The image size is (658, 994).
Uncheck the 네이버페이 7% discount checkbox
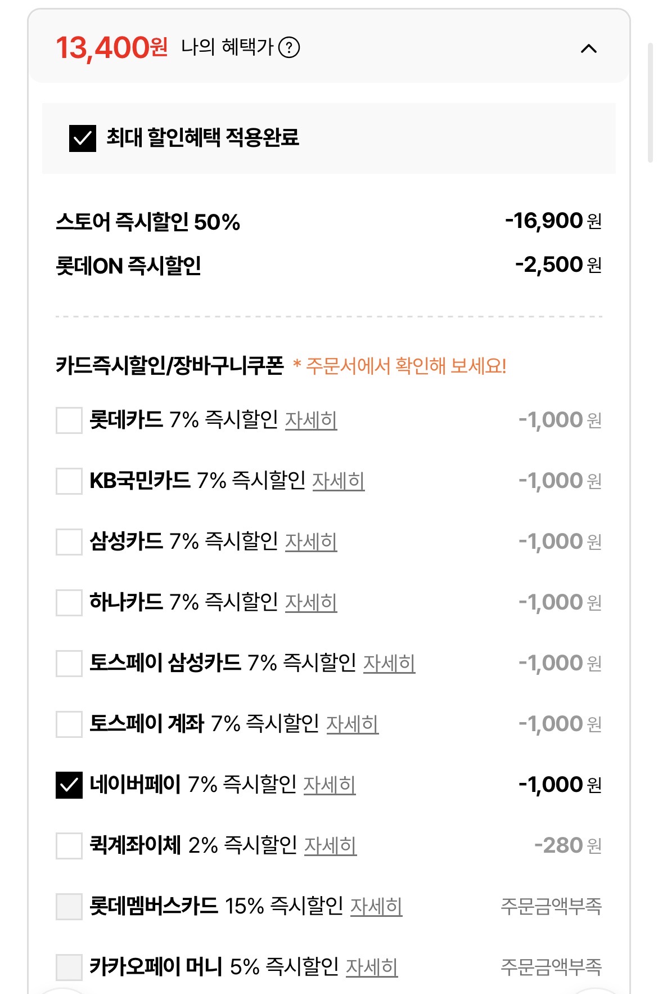69,785
